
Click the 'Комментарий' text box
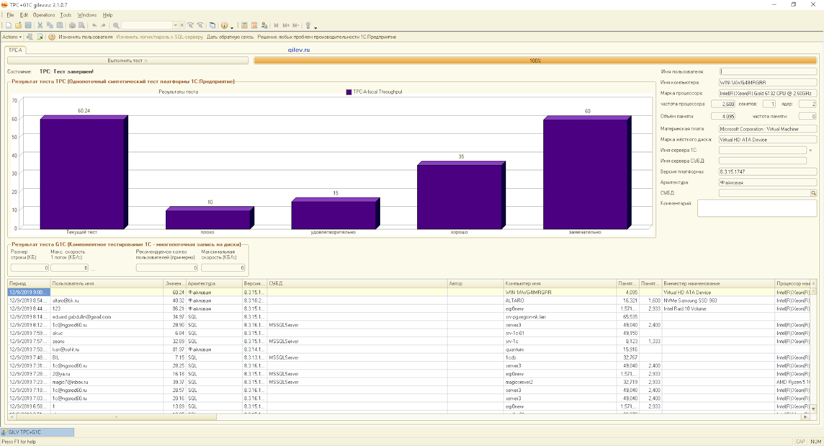pos(757,208)
